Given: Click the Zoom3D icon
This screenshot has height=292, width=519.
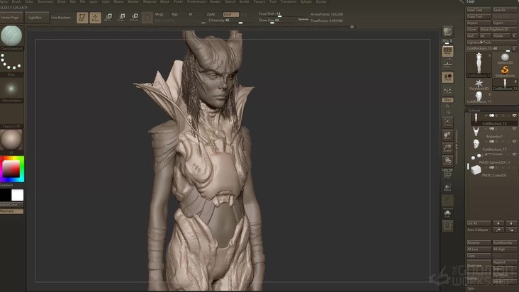Looking at the screenshot, I should click(447, 148).
